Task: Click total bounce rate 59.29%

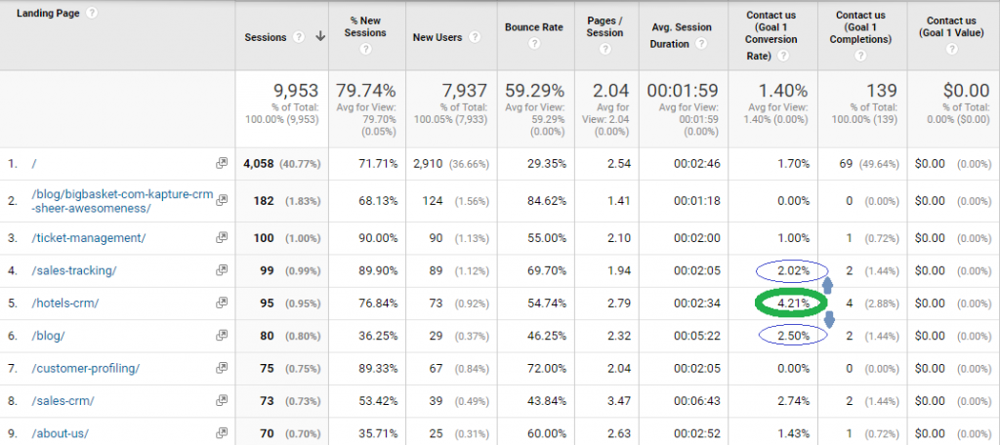Action: (535, 91)
